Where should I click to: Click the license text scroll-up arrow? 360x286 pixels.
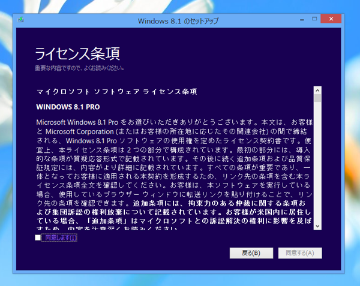tap(317, 91)
